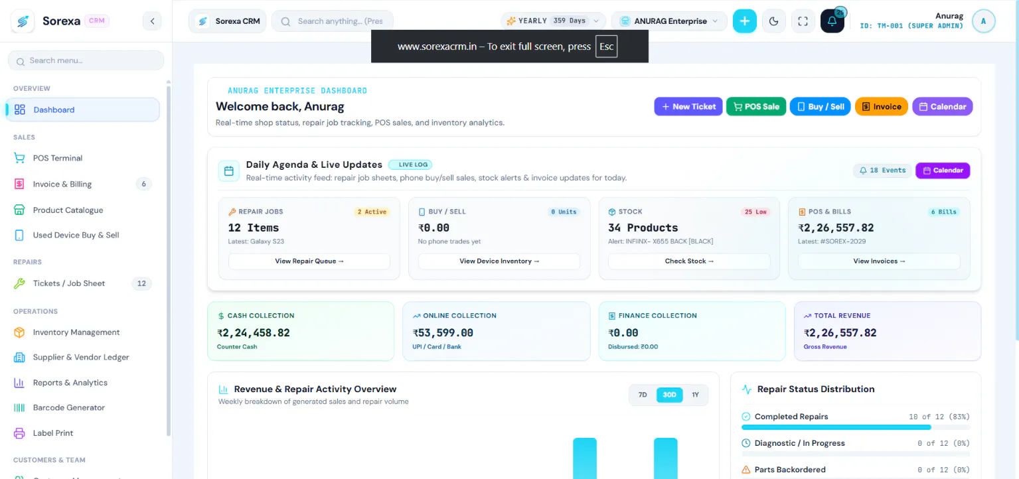Click the Barcode Generator icon
This screenshot has height=479, width=1019.
(x=20, y=408)
